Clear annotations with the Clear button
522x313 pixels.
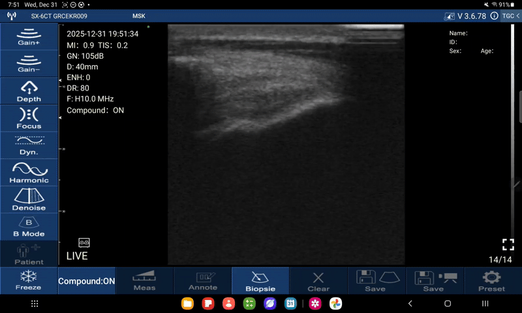[318, 281]
